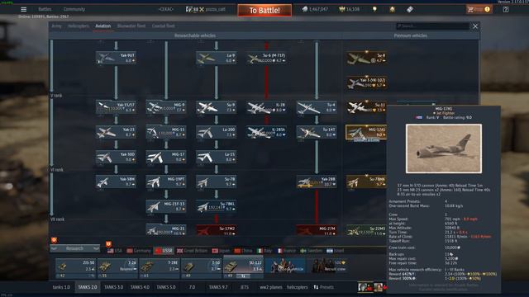Click the MiG-17AS preview image

tap(444, 148)
